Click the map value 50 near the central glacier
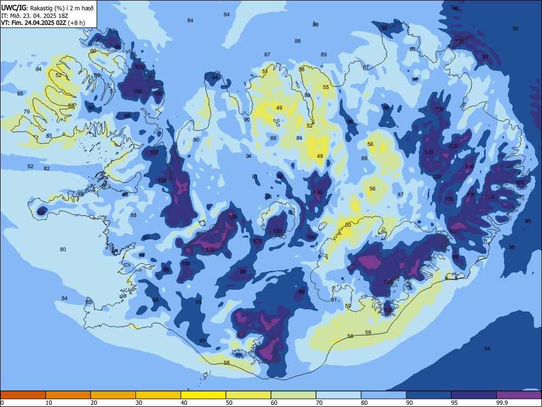 click(x=348, y=225)
